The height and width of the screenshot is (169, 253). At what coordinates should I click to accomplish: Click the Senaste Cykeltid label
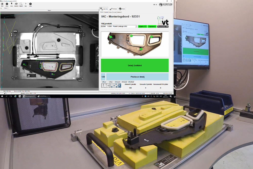[145, 84]
